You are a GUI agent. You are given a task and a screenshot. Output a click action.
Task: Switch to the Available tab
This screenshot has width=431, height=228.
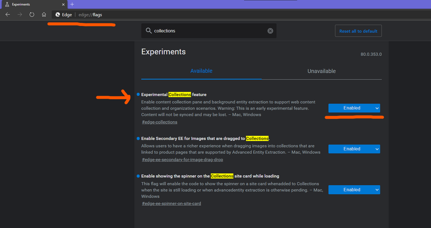[x=202, y=71]
